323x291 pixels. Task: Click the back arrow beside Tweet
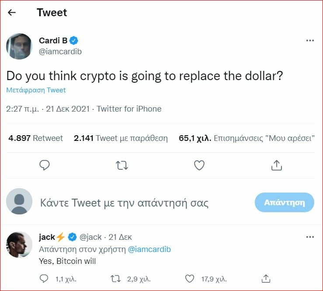12,13
